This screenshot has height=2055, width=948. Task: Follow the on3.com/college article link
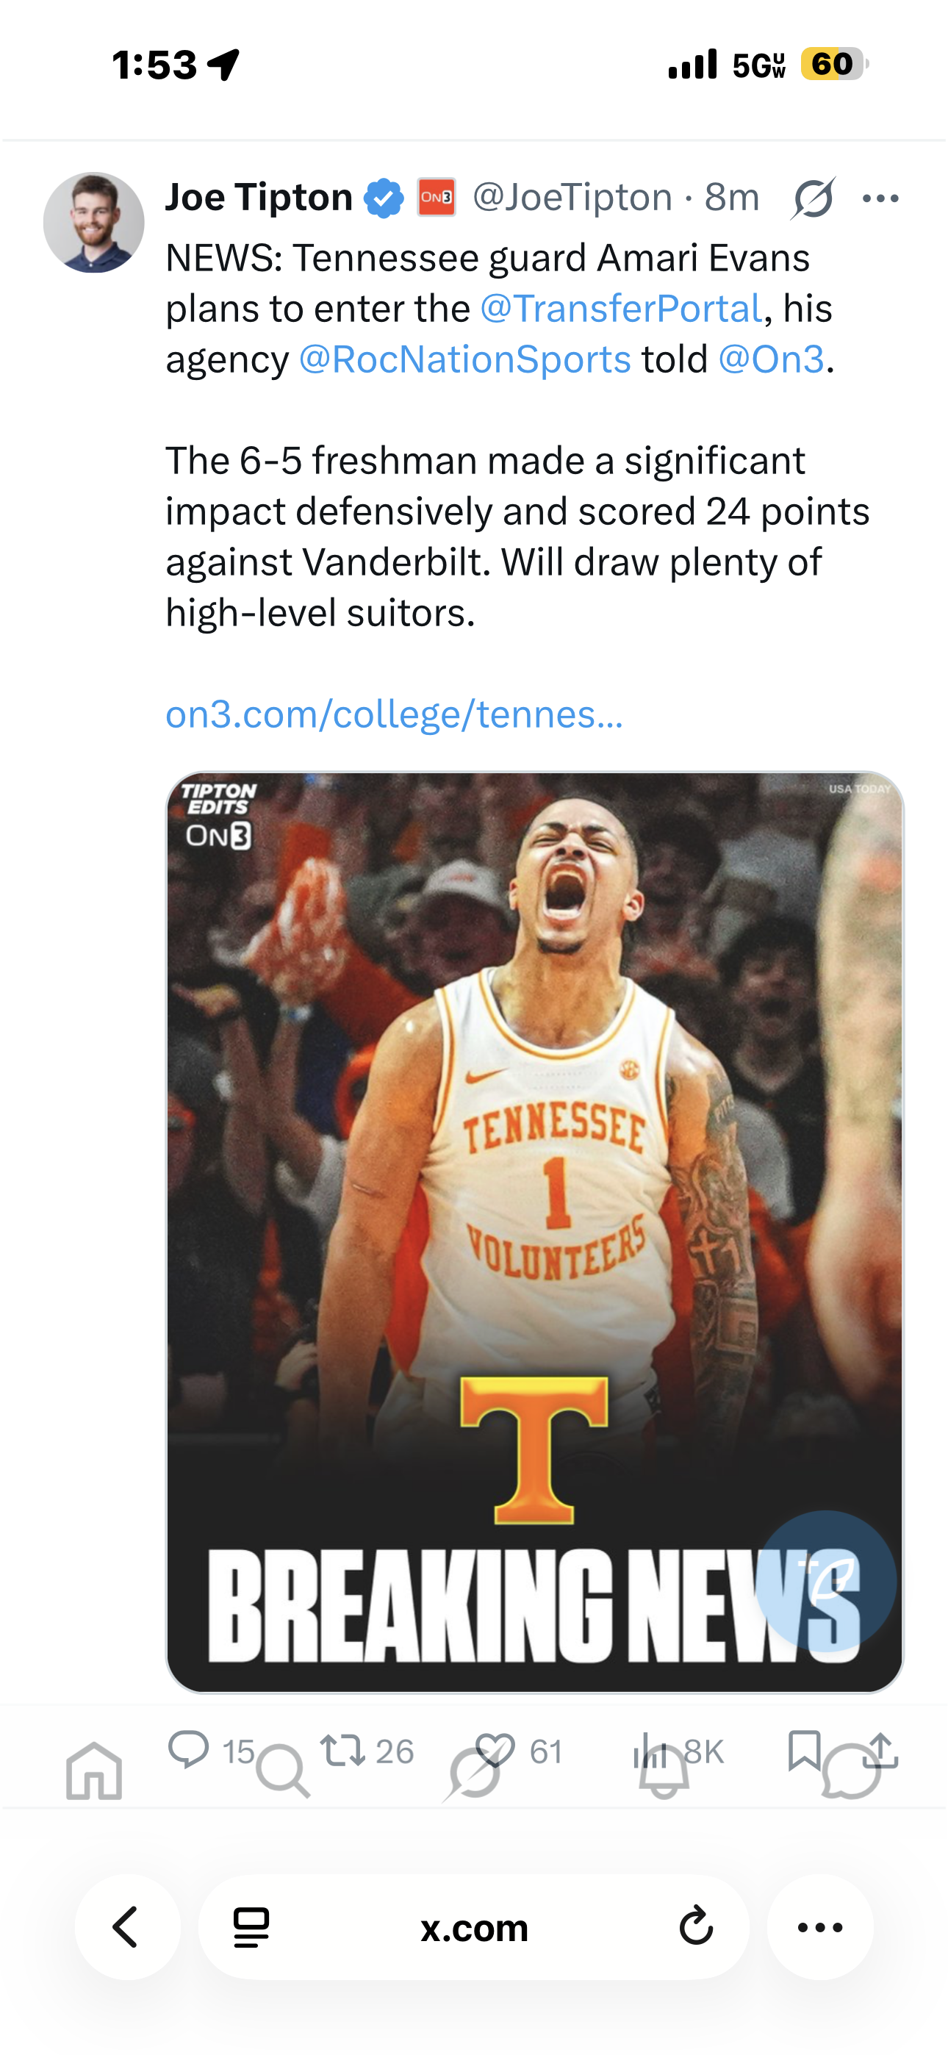393,714
